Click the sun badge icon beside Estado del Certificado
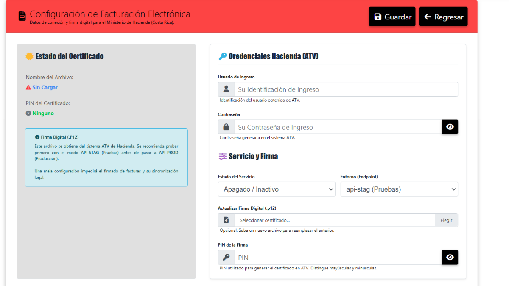Viewport: 509px width, 286px height. (x=29, y=56)
